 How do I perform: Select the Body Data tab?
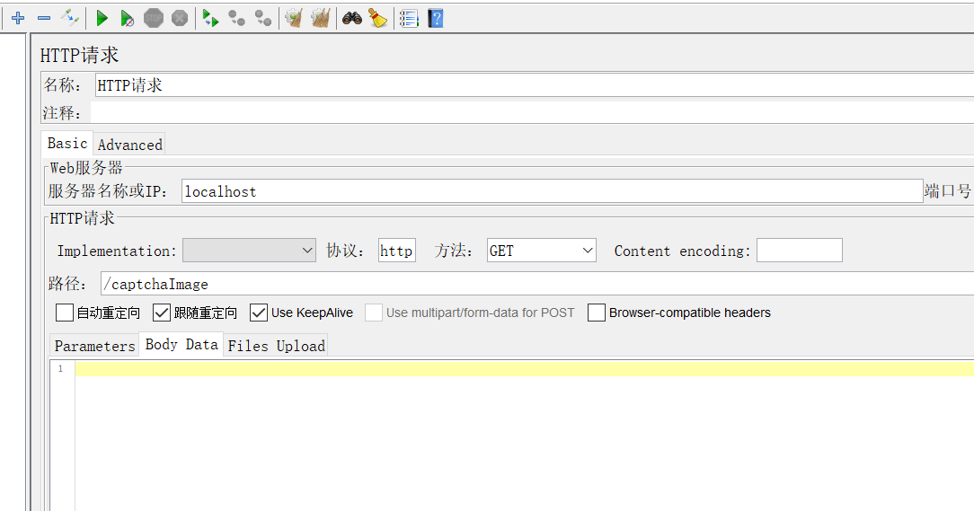click(x=182, y=345)
